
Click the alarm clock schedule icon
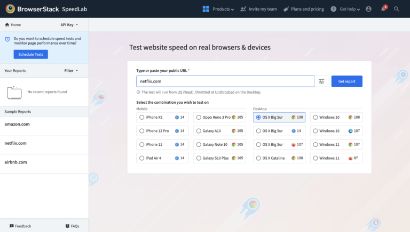coord(7,39)
